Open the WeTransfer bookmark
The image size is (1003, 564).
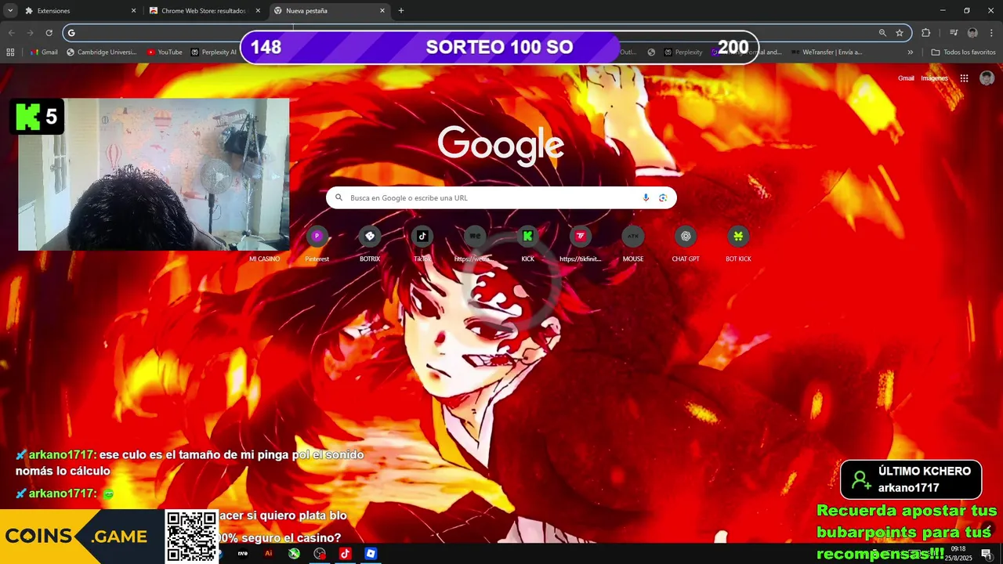[x=827, y=52]
